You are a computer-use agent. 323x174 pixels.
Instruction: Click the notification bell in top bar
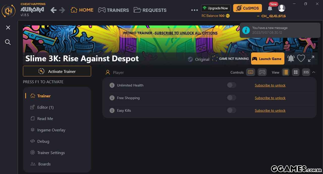tap(270, 8)
